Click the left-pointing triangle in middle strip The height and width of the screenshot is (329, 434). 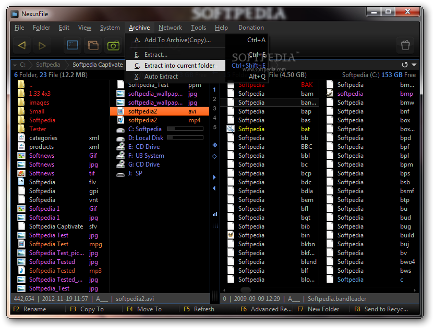(x=214, y=188)
